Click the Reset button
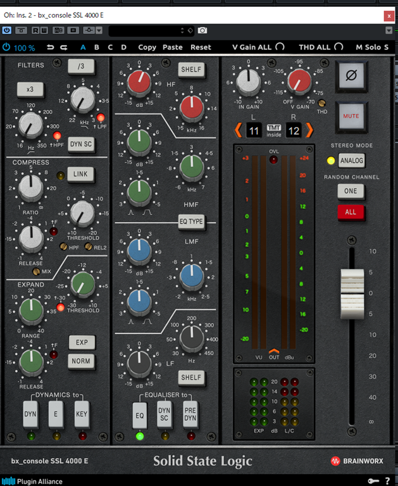 pos(201,47)
